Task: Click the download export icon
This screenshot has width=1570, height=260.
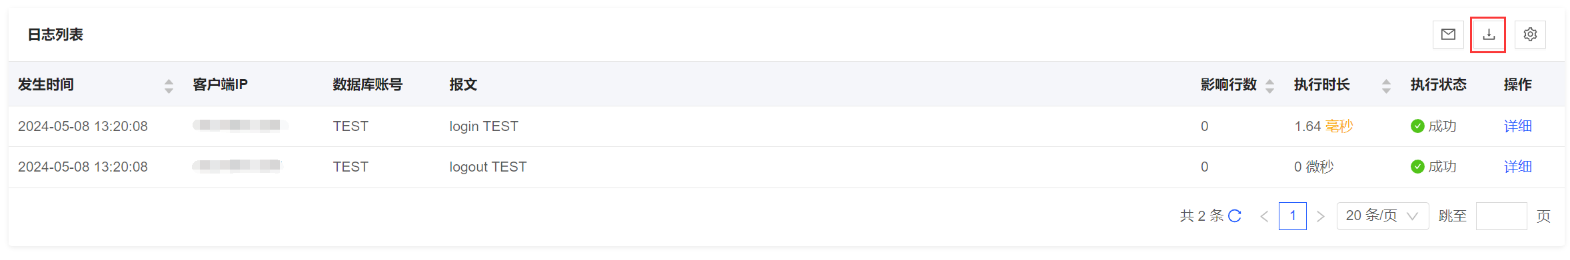Action: pos(1489,35)
